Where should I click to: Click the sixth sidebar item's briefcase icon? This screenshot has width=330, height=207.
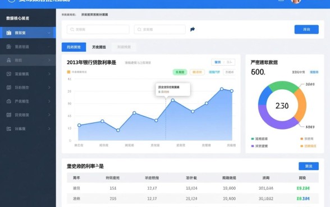tap(9, 101)
